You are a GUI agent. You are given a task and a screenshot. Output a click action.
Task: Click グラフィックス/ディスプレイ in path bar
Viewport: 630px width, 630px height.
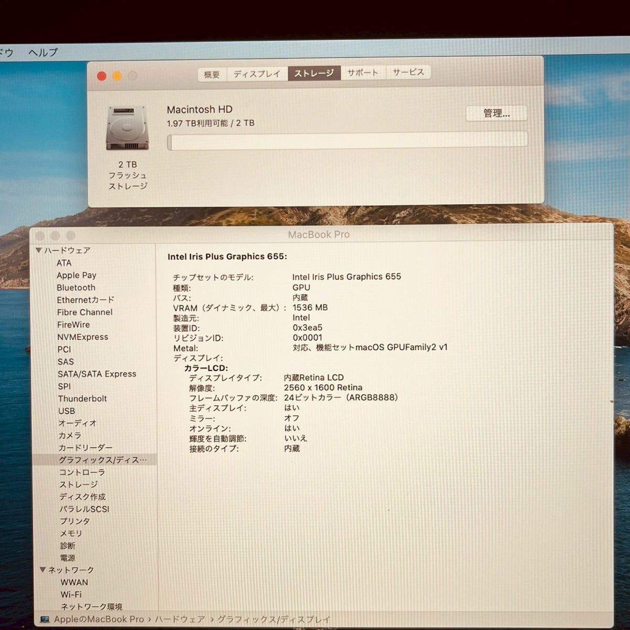pos(274,619)
